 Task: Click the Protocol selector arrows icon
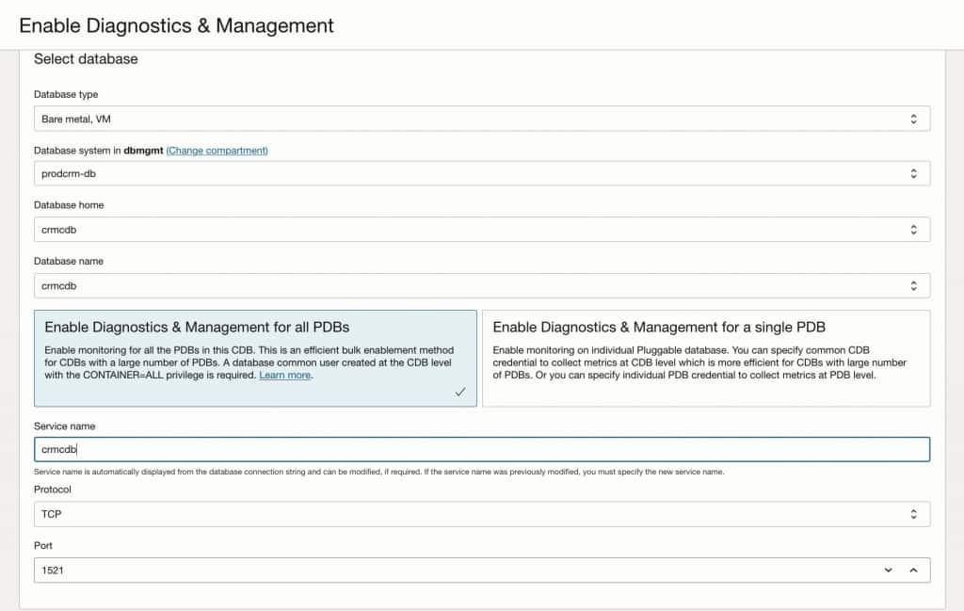[x=912, y=514]
